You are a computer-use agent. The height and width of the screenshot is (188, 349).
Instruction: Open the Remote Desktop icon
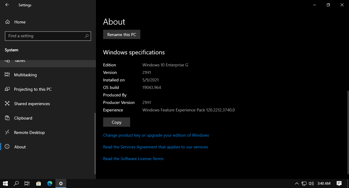(x=7, y=132)
